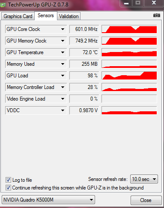Open the NVIDIA Quadro K5000M GPU selector
164x208 pixels.
point(48,199)
